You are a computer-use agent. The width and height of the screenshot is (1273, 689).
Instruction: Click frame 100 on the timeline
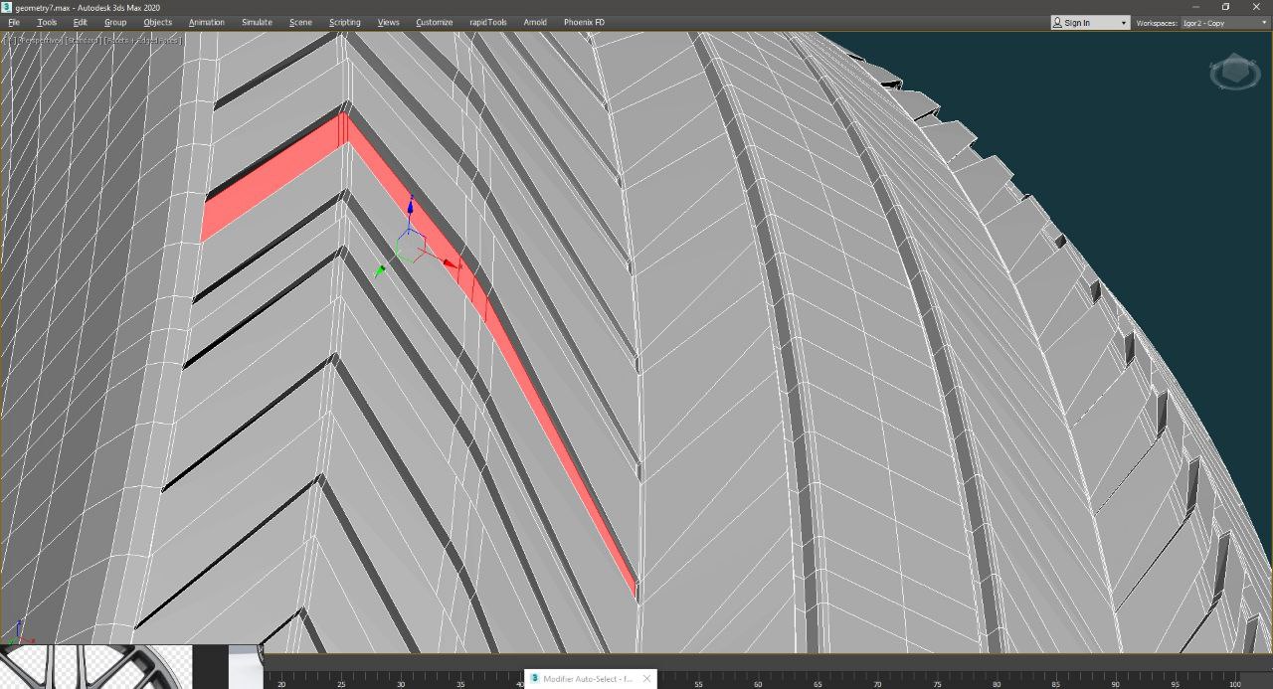1234,684
